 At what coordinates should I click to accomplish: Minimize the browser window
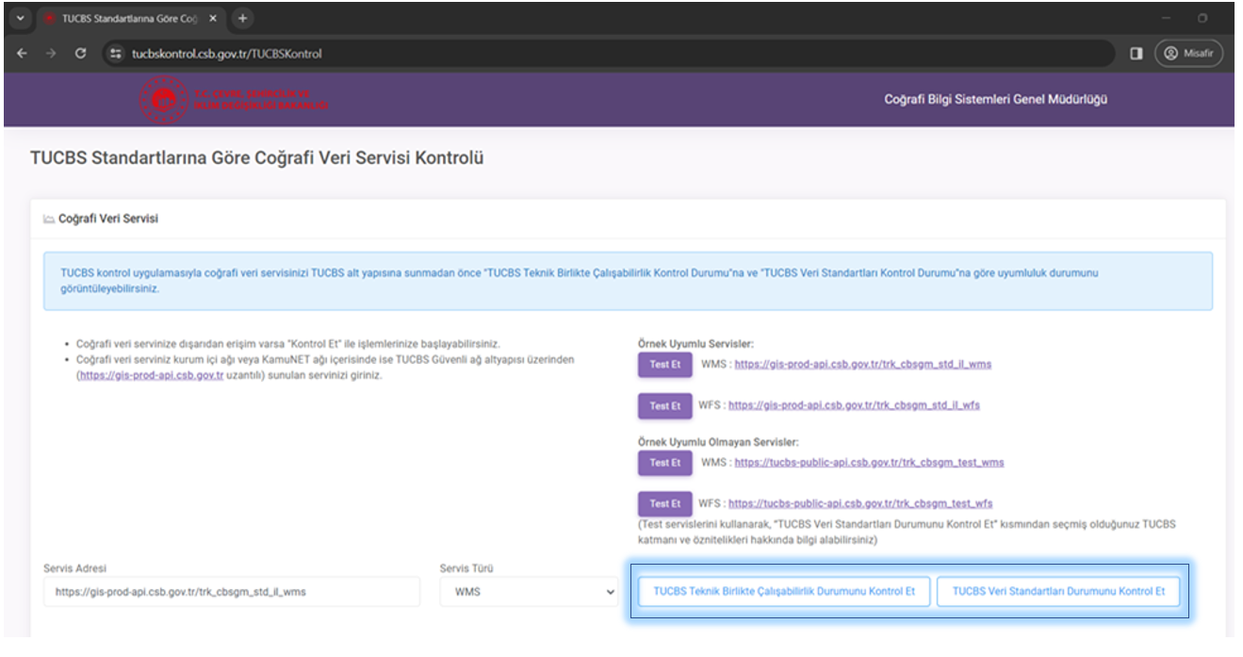pyautogui.click(x=1167, y=19)
